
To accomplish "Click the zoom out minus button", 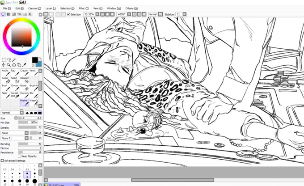I will coord(102,14).
